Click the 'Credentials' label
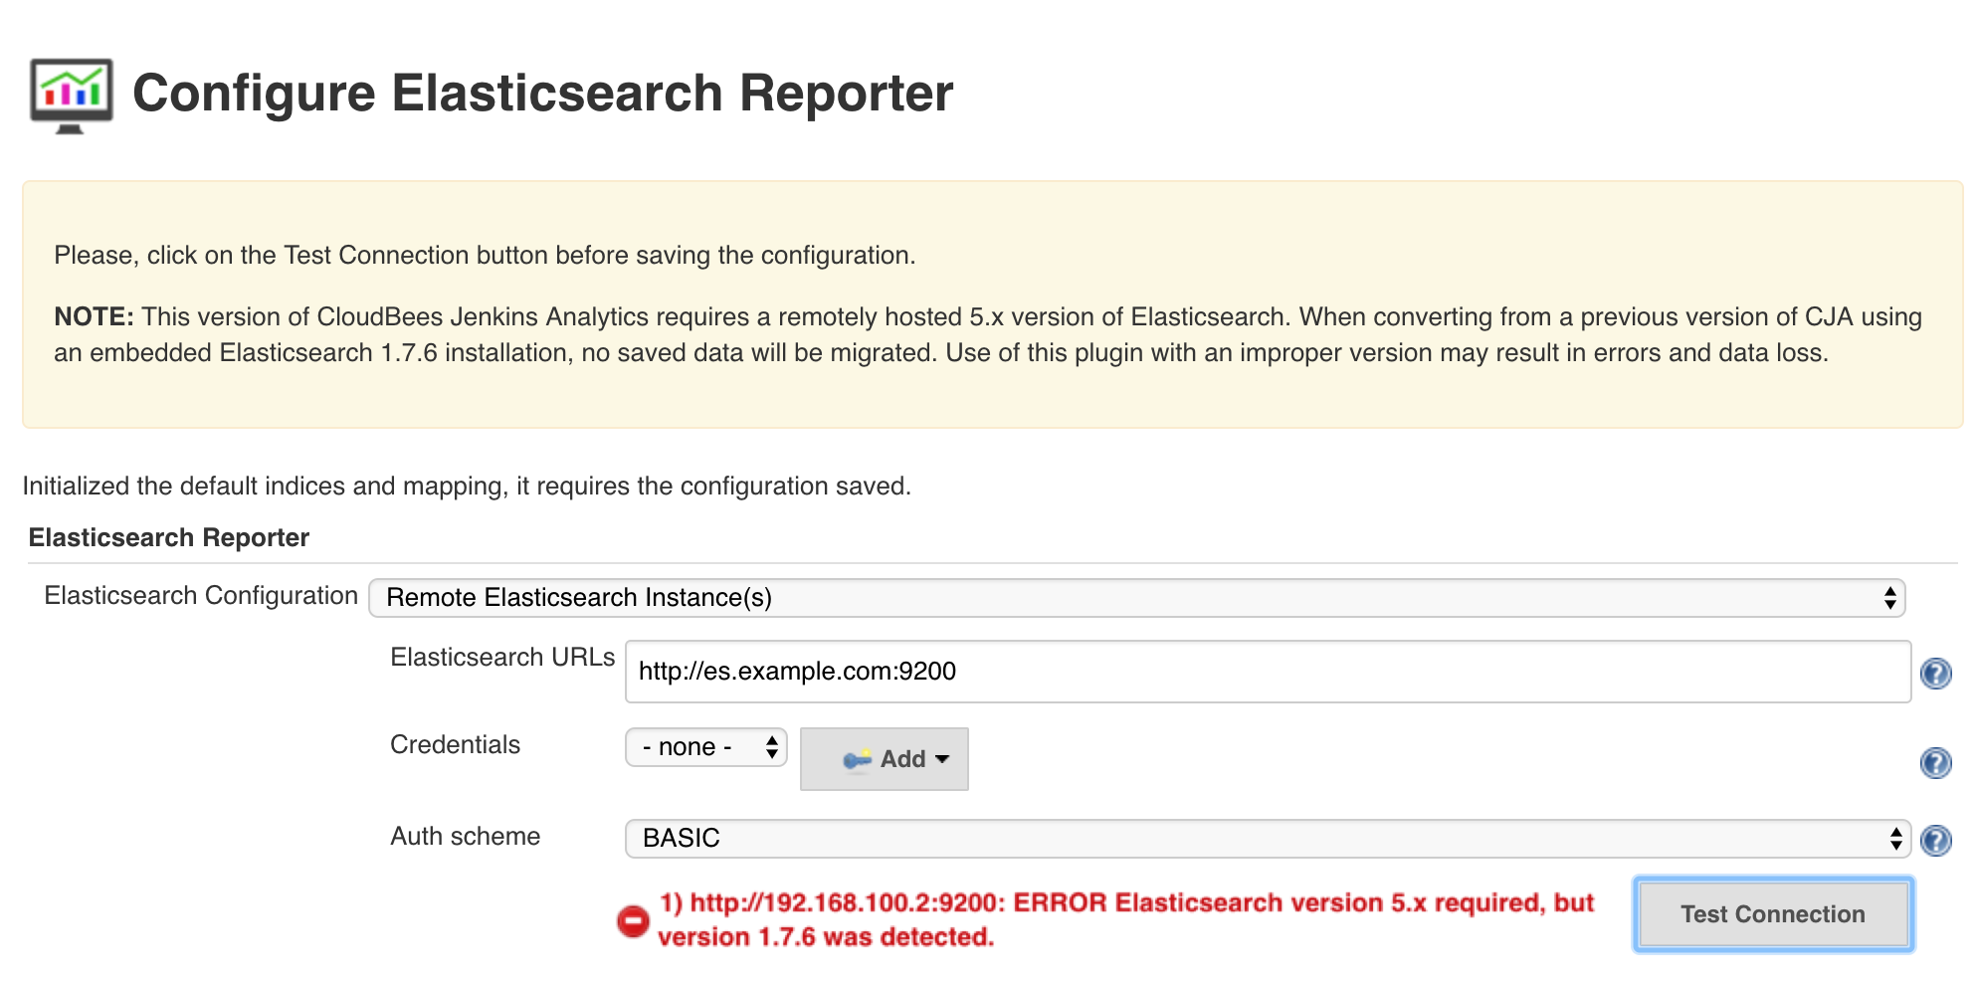The height and width of the screenshot is (984, 1976). pos(455,745)
